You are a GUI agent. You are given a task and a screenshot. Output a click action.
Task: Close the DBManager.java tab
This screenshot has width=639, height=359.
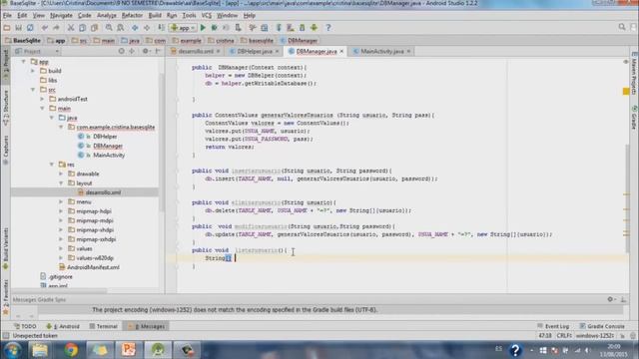pos(341,51)
